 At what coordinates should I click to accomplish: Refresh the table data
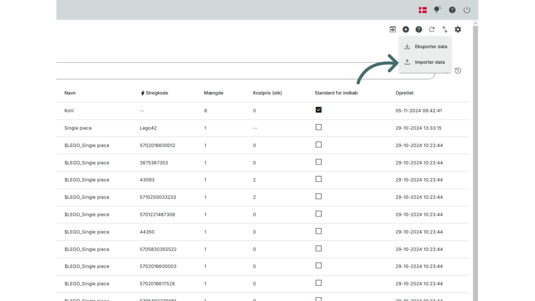(432, 30)
